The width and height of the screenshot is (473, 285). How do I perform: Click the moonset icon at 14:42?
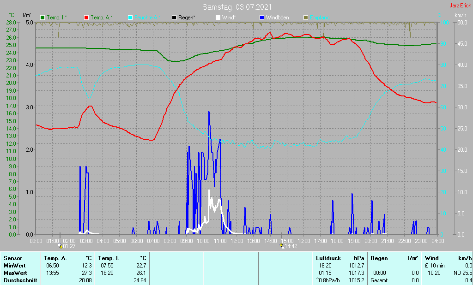point(282,246)
